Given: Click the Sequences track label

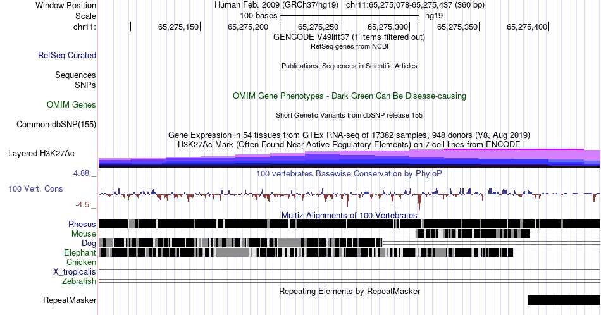Looking at the screenshot, I should [75, 75].
